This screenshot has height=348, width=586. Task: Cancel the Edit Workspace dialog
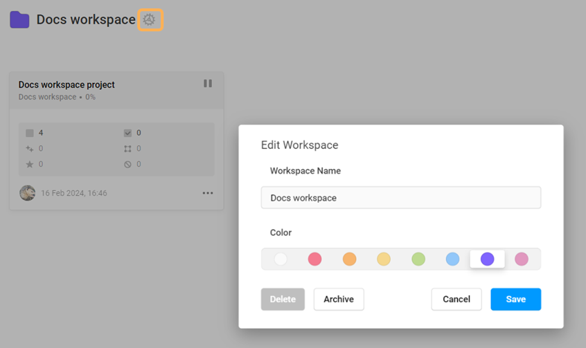456,300
